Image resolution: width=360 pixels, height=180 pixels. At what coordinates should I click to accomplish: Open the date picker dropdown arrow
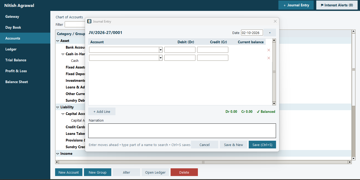(x=270, y=33)
